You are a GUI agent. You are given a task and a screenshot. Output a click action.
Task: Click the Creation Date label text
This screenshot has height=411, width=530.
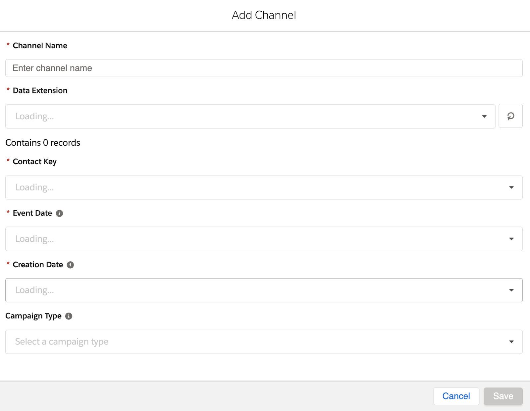(38, 265)
